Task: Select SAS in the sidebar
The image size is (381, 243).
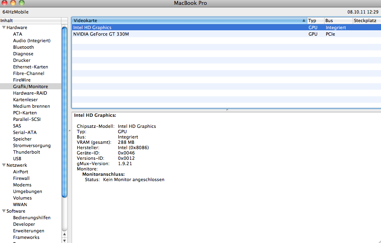Action: pyautogui.click(x=17, y=126)
